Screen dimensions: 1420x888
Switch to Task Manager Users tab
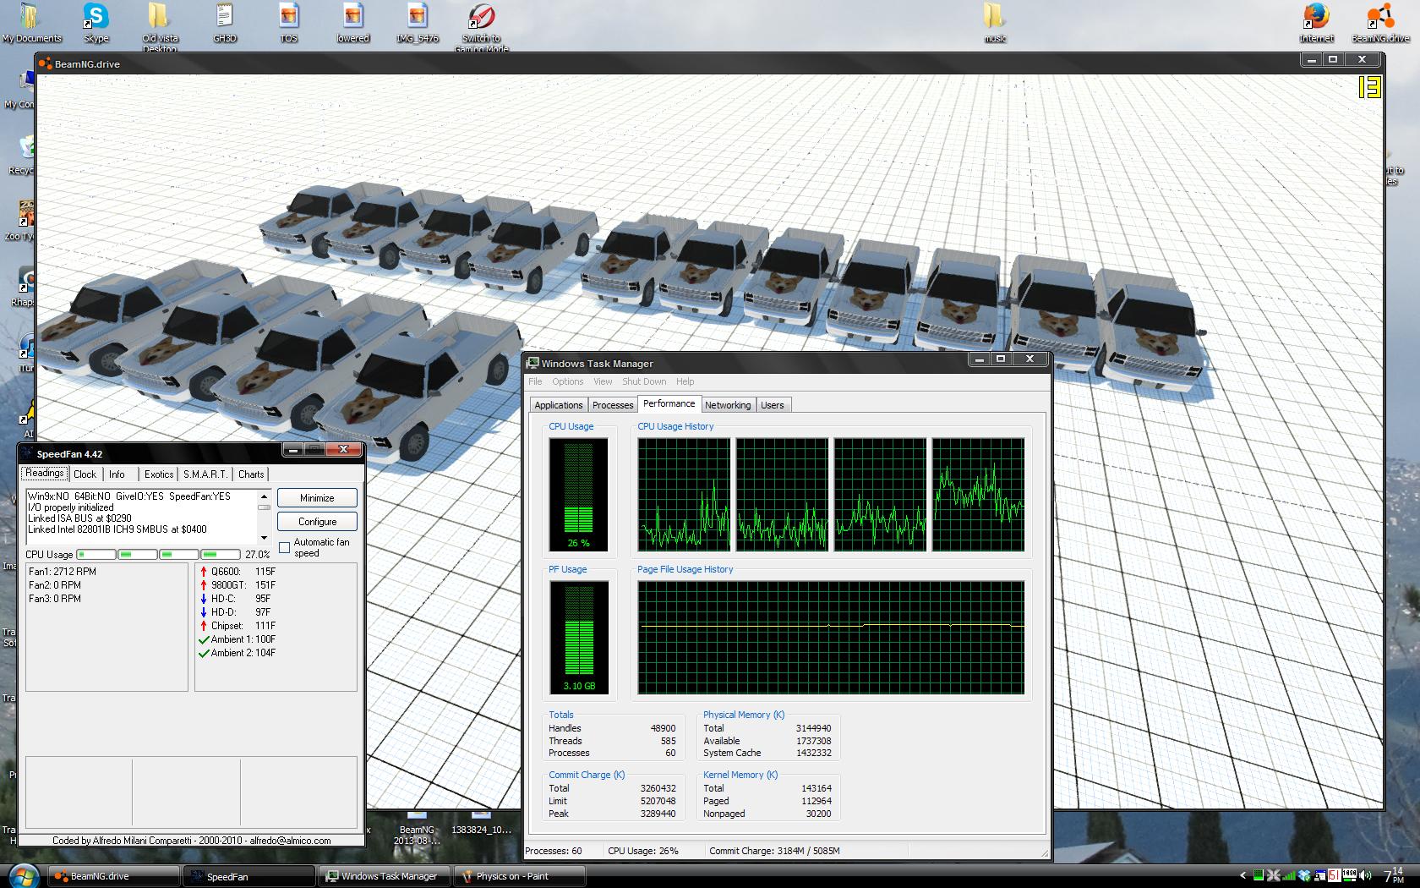[x=773, y=405]
